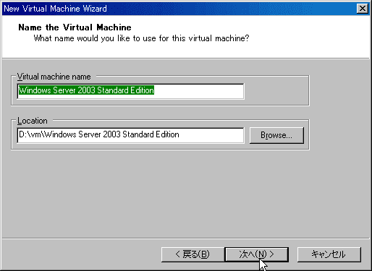The height and width of the screenshot is (271, 372).
Task: Go back with the 戻る(B) button
Action: tap(193, 254)
